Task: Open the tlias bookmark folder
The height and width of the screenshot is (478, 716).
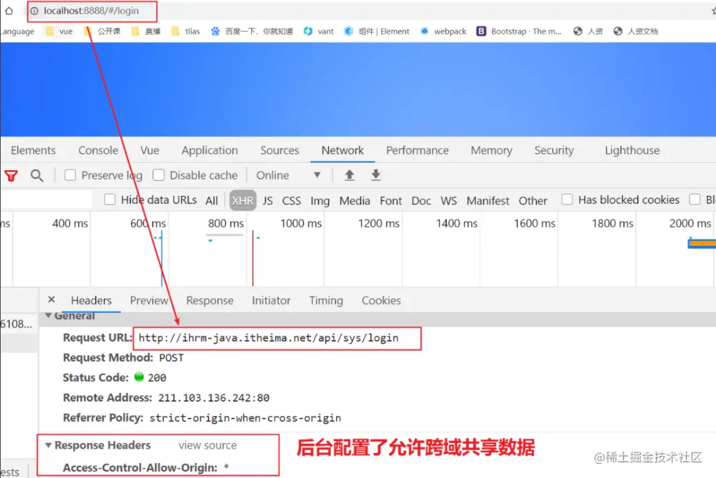Action: click(186, 31)
